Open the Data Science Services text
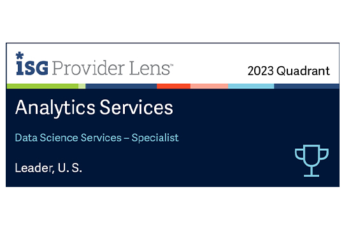The width and height of the screenshot is (344, 229). click(x=68, y=138)
